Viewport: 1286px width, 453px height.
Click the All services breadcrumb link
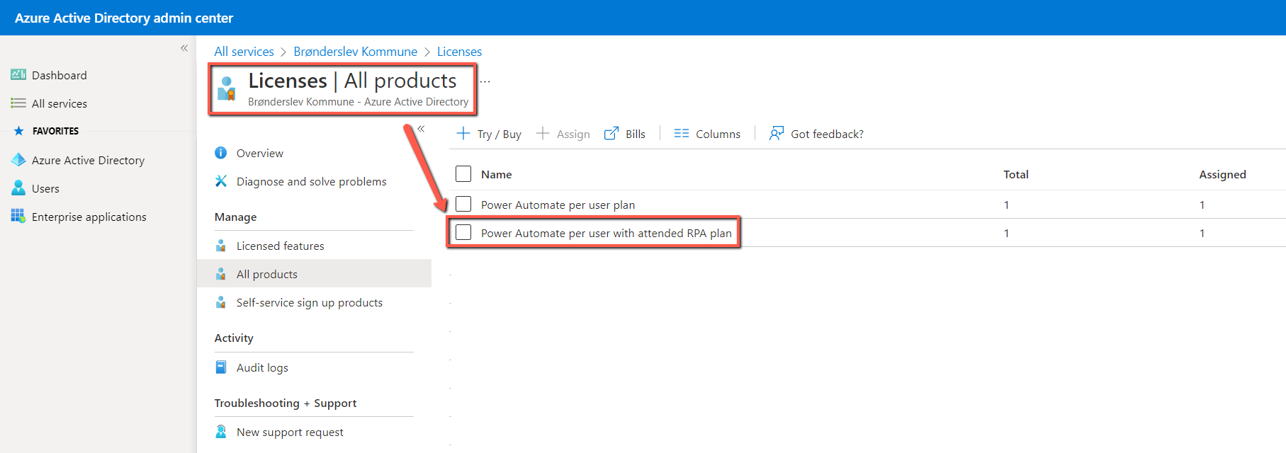coord(244,52)
